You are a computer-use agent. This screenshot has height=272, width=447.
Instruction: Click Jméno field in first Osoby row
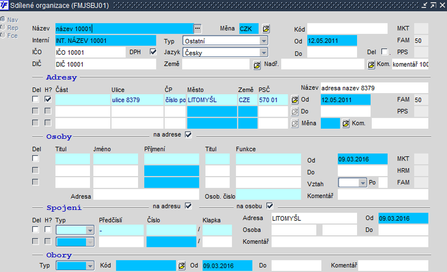click(x=116, y=159)
